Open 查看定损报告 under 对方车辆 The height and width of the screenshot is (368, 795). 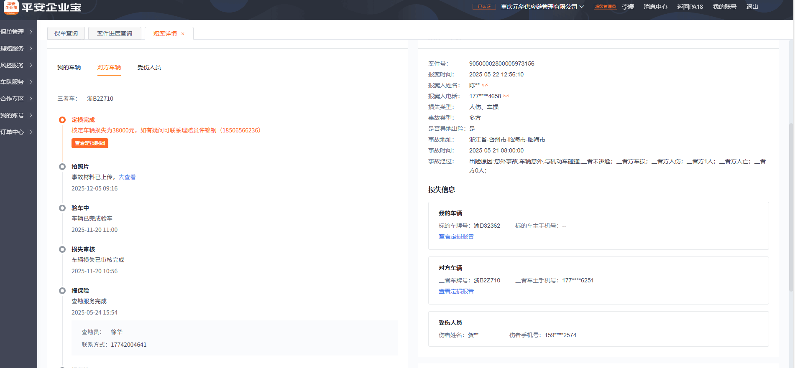pyautogui.click(x=456, y=291)
